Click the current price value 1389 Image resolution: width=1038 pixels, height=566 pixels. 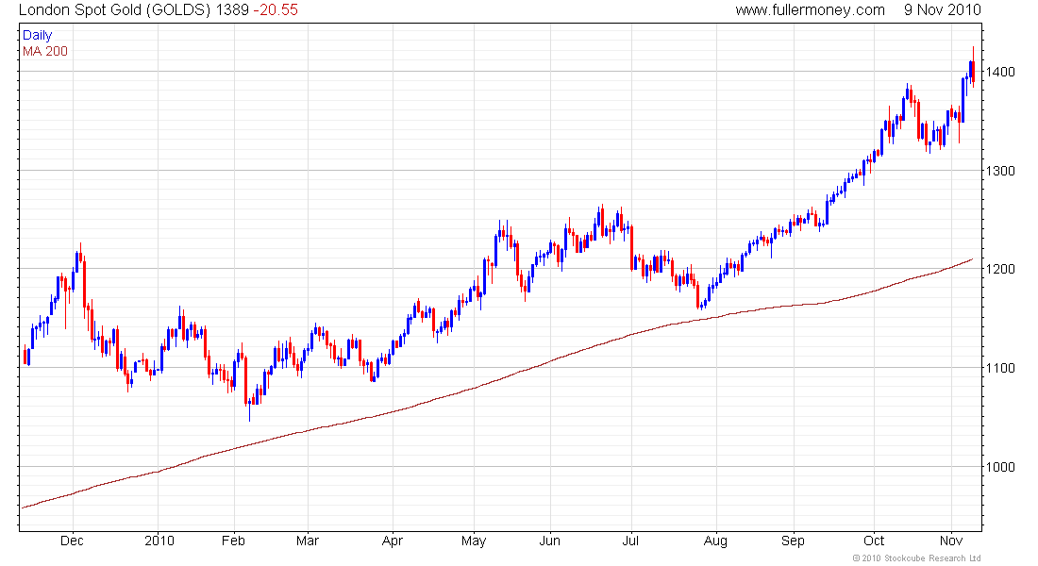pos(232,10)
